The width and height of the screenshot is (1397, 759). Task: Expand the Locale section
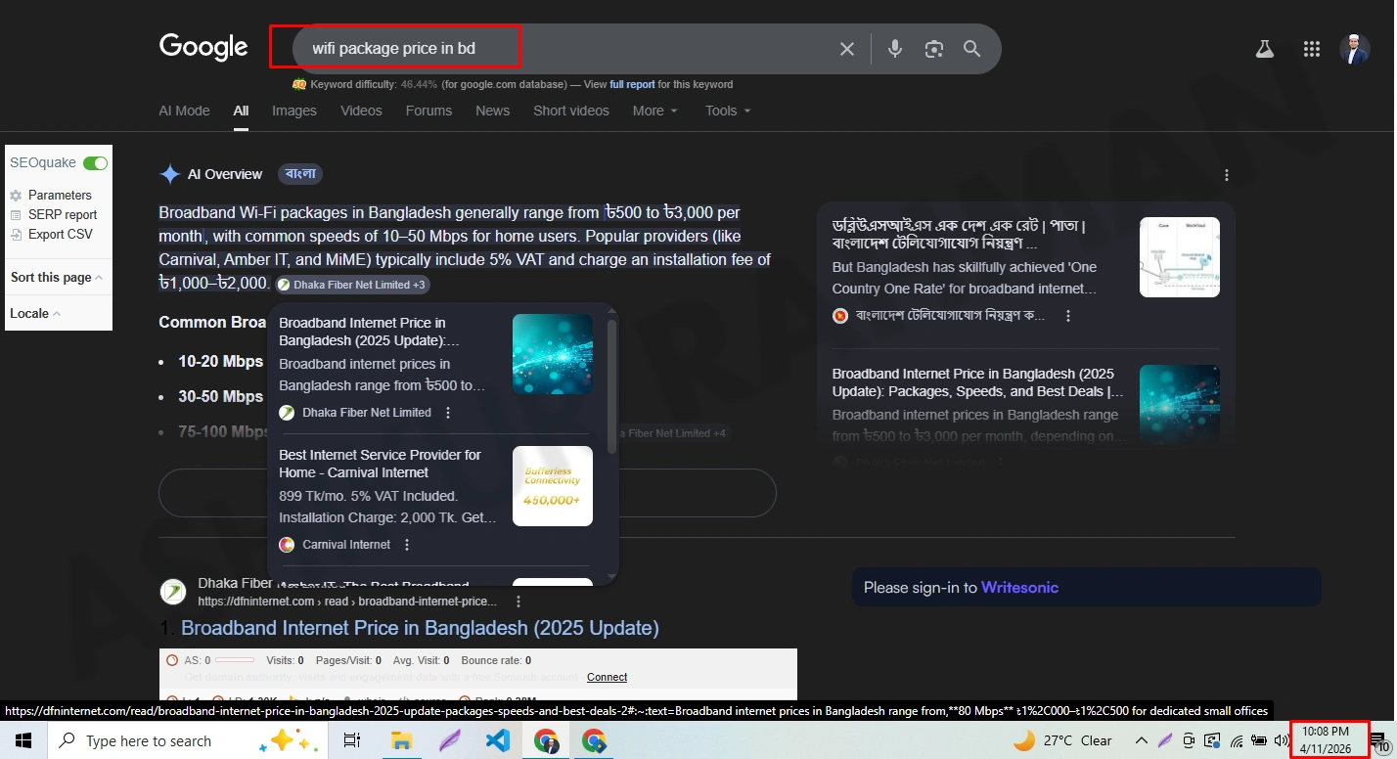(35, 314)
